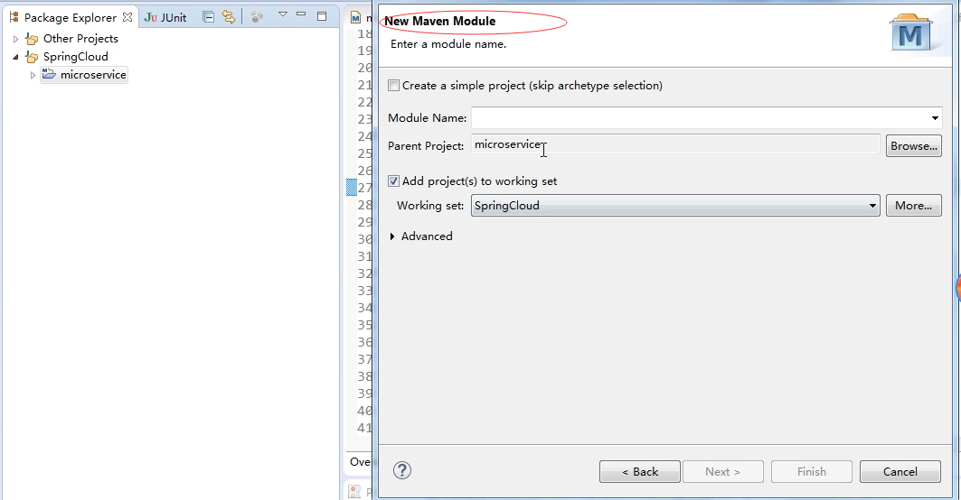
Task: Collapse the SpringCloud working set
Action: pos(16,57)
